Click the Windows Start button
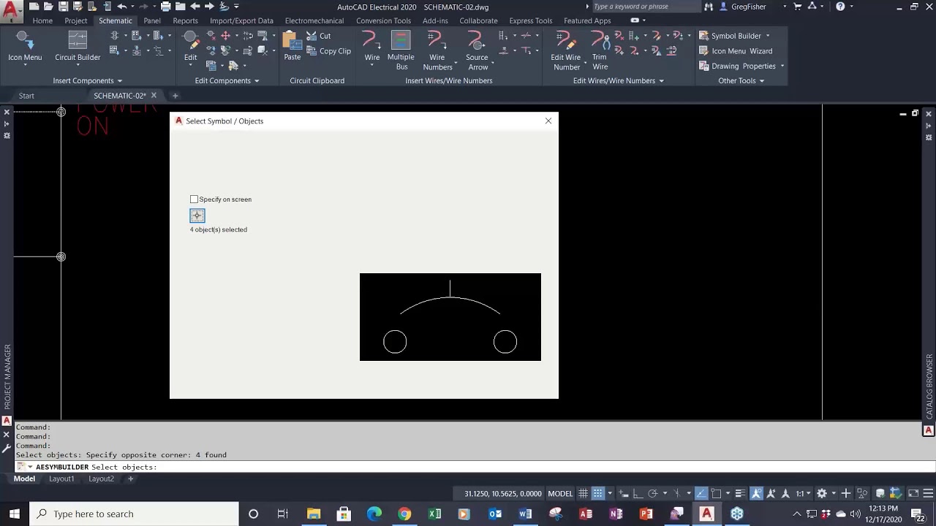The width and height of the screenshot is (936, 526). pyautogui.click(x=15, y=514)
